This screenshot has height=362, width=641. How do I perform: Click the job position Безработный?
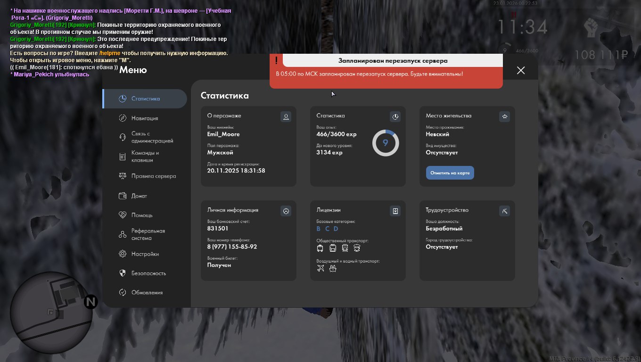[x=444, y=229]
